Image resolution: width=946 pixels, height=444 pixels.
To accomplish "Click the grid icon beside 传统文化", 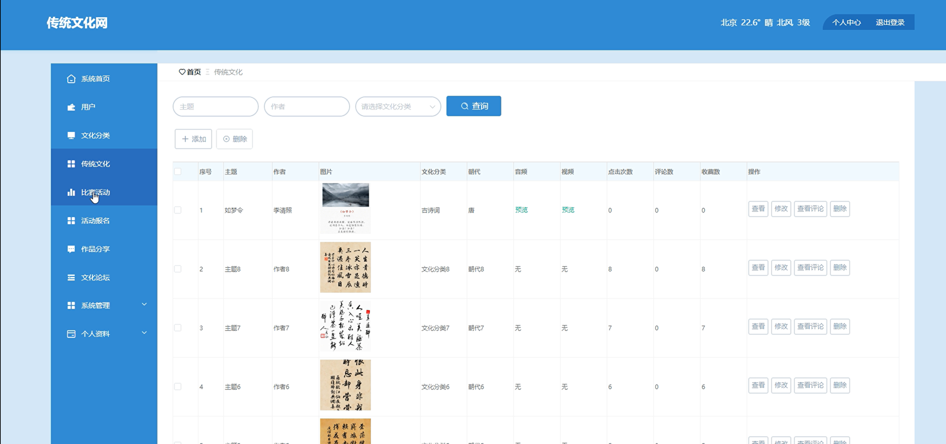I will click(71, 164).
